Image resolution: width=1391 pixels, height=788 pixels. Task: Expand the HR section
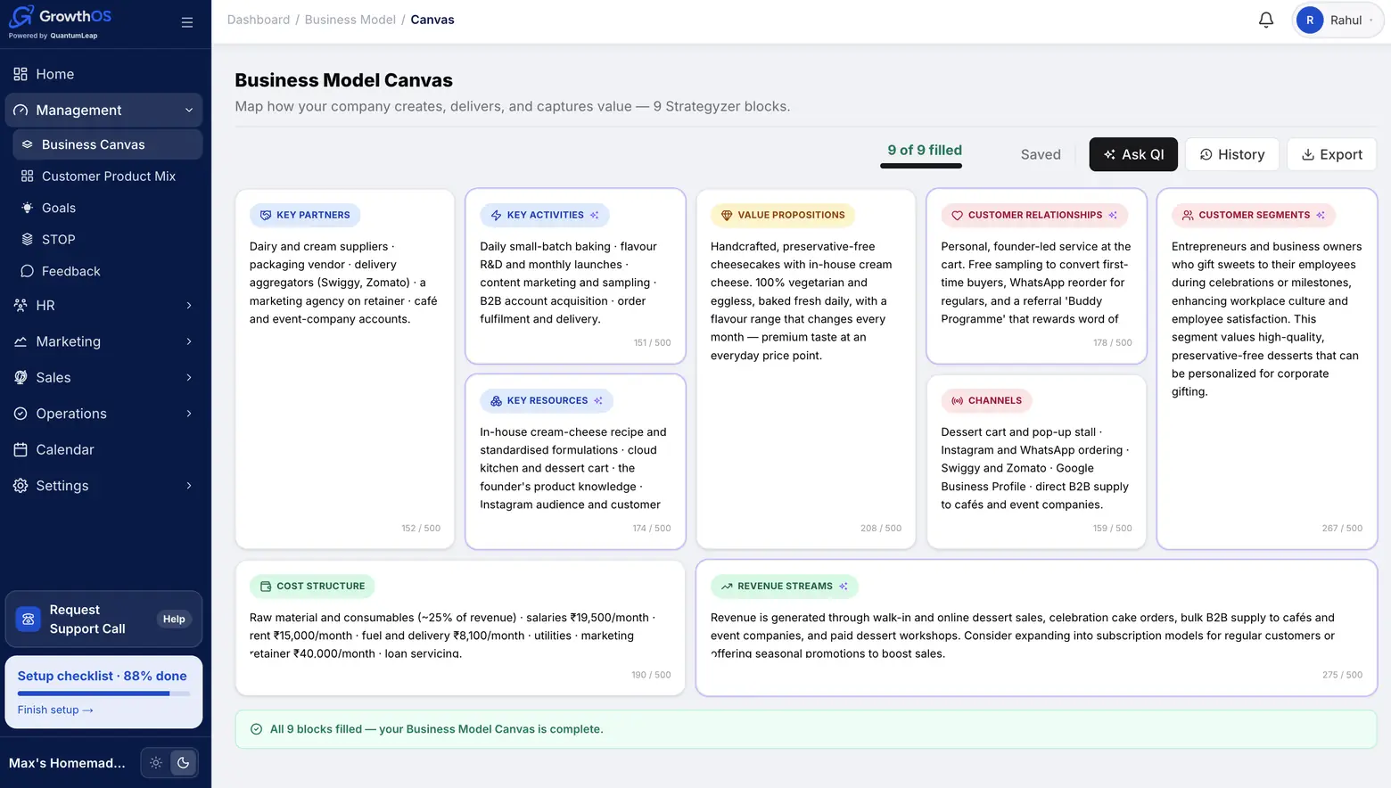(x=103, y=305)
